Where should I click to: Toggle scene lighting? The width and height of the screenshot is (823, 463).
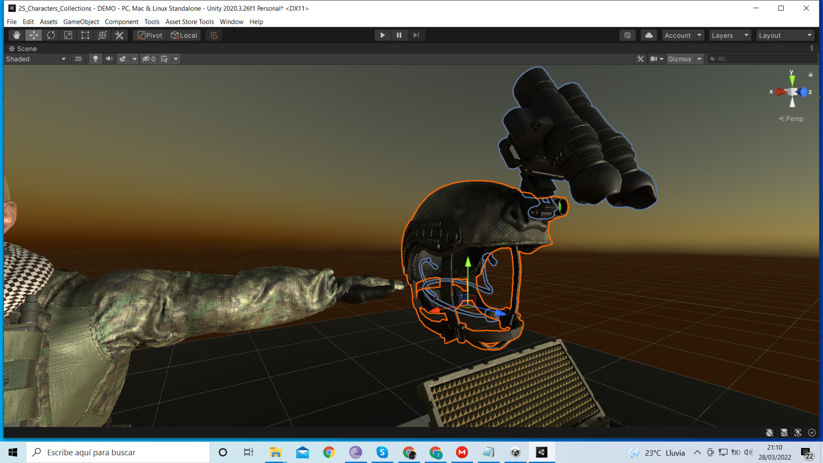pyautogui.click(x=95, y=59)
